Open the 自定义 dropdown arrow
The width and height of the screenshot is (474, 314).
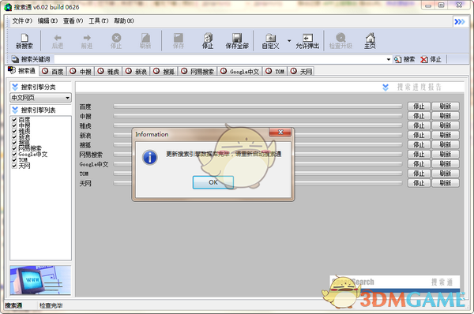(x=289, y=40)
